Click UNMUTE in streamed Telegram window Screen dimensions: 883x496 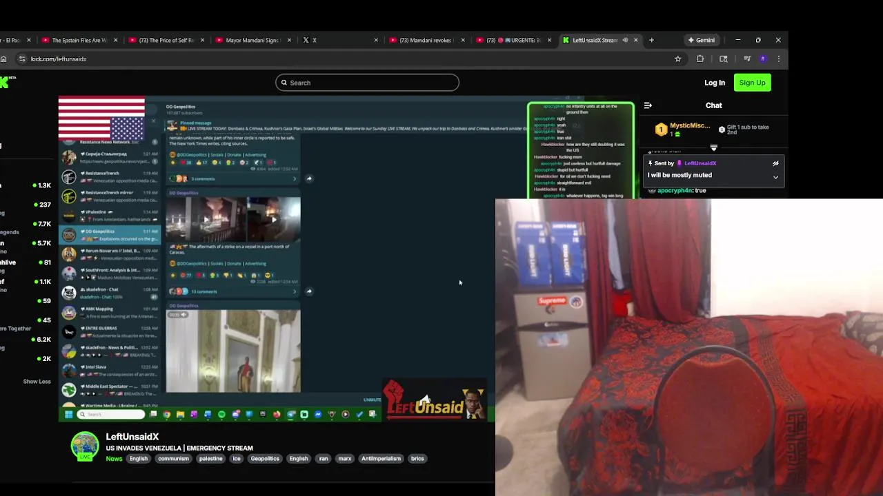372,400
